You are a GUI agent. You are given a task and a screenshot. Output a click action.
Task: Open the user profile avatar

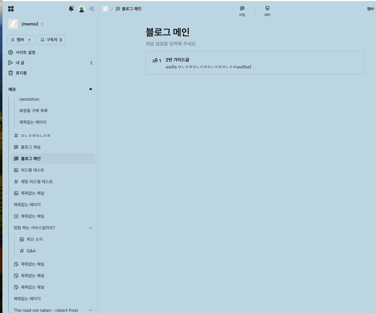pyautogui.click(x=82, y=9)
